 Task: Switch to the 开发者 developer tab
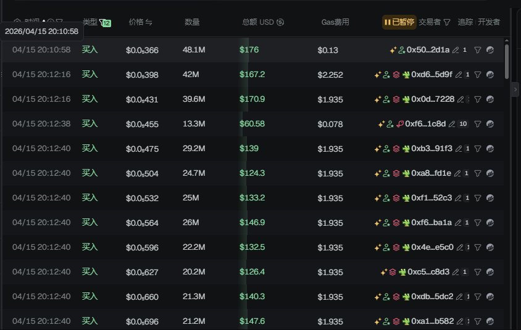(x=489, y=22)
